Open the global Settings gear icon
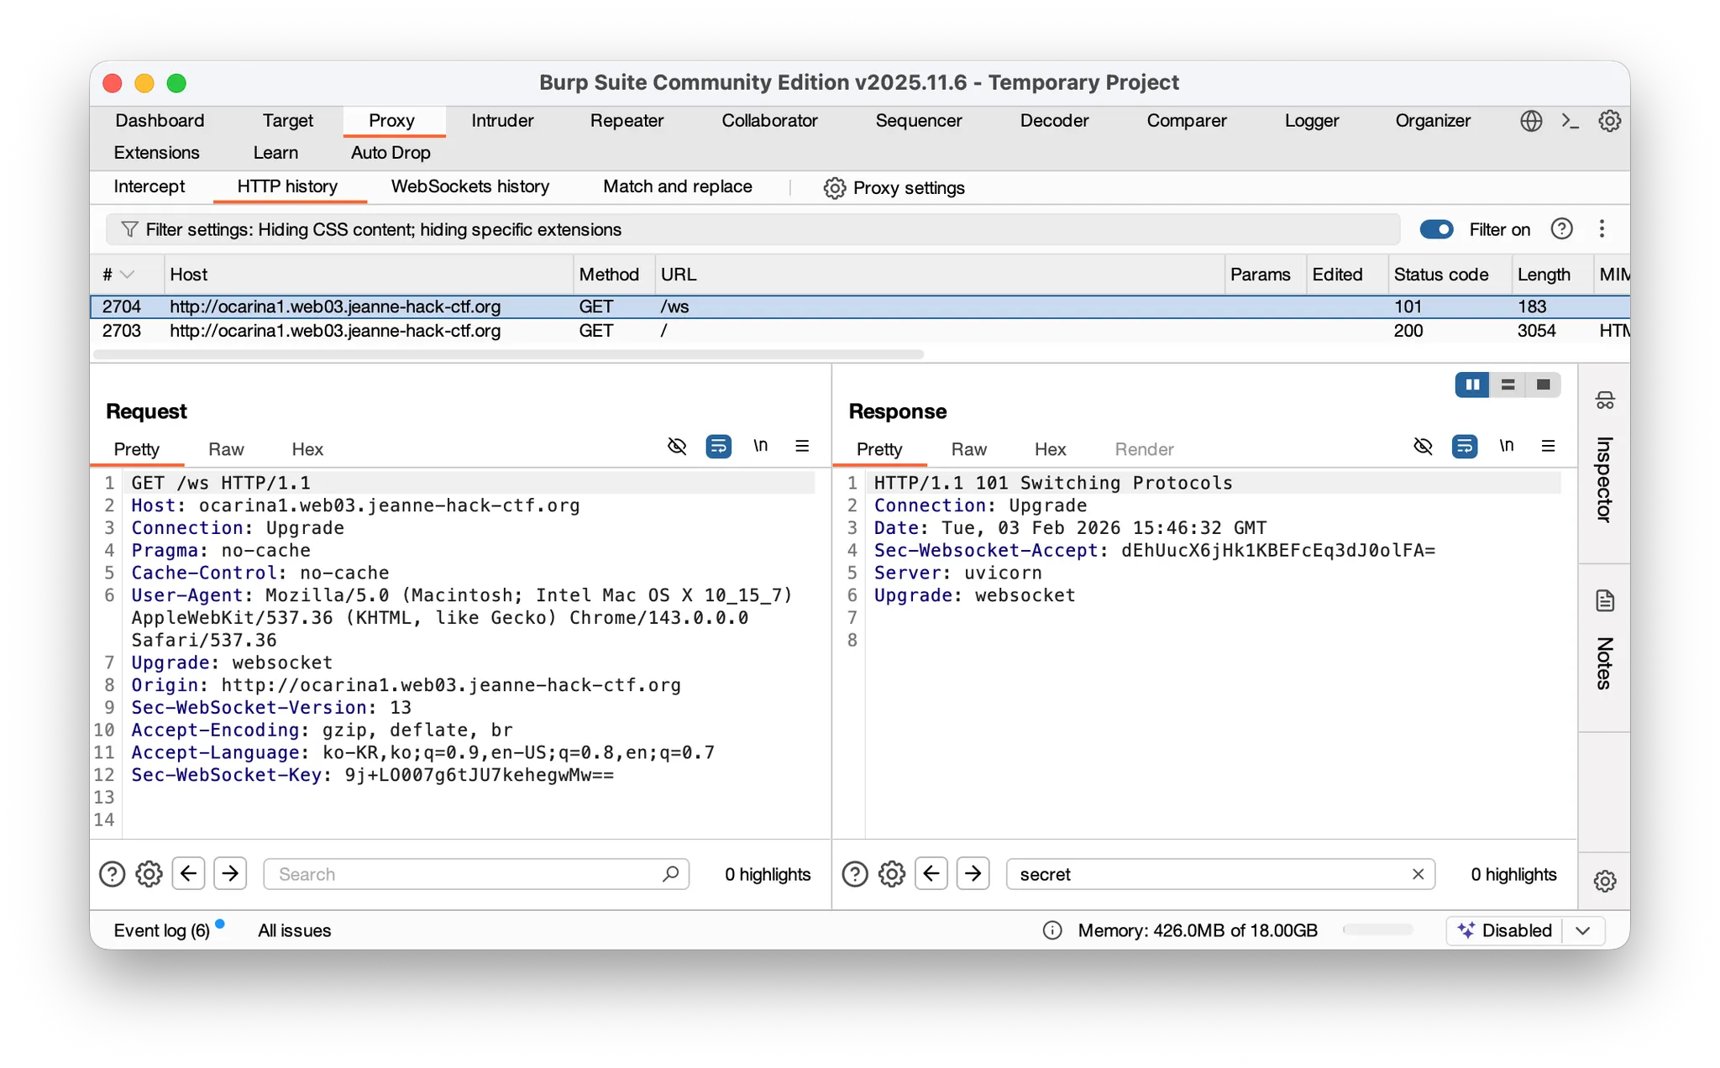This screenshot has height=1068, width=1720. (x=1609, y=121)
